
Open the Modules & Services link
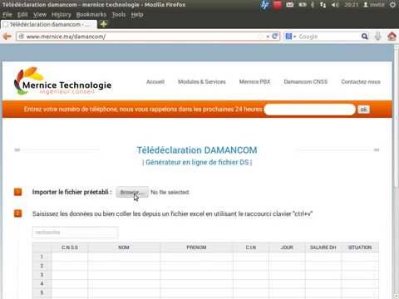click(202, 81)
